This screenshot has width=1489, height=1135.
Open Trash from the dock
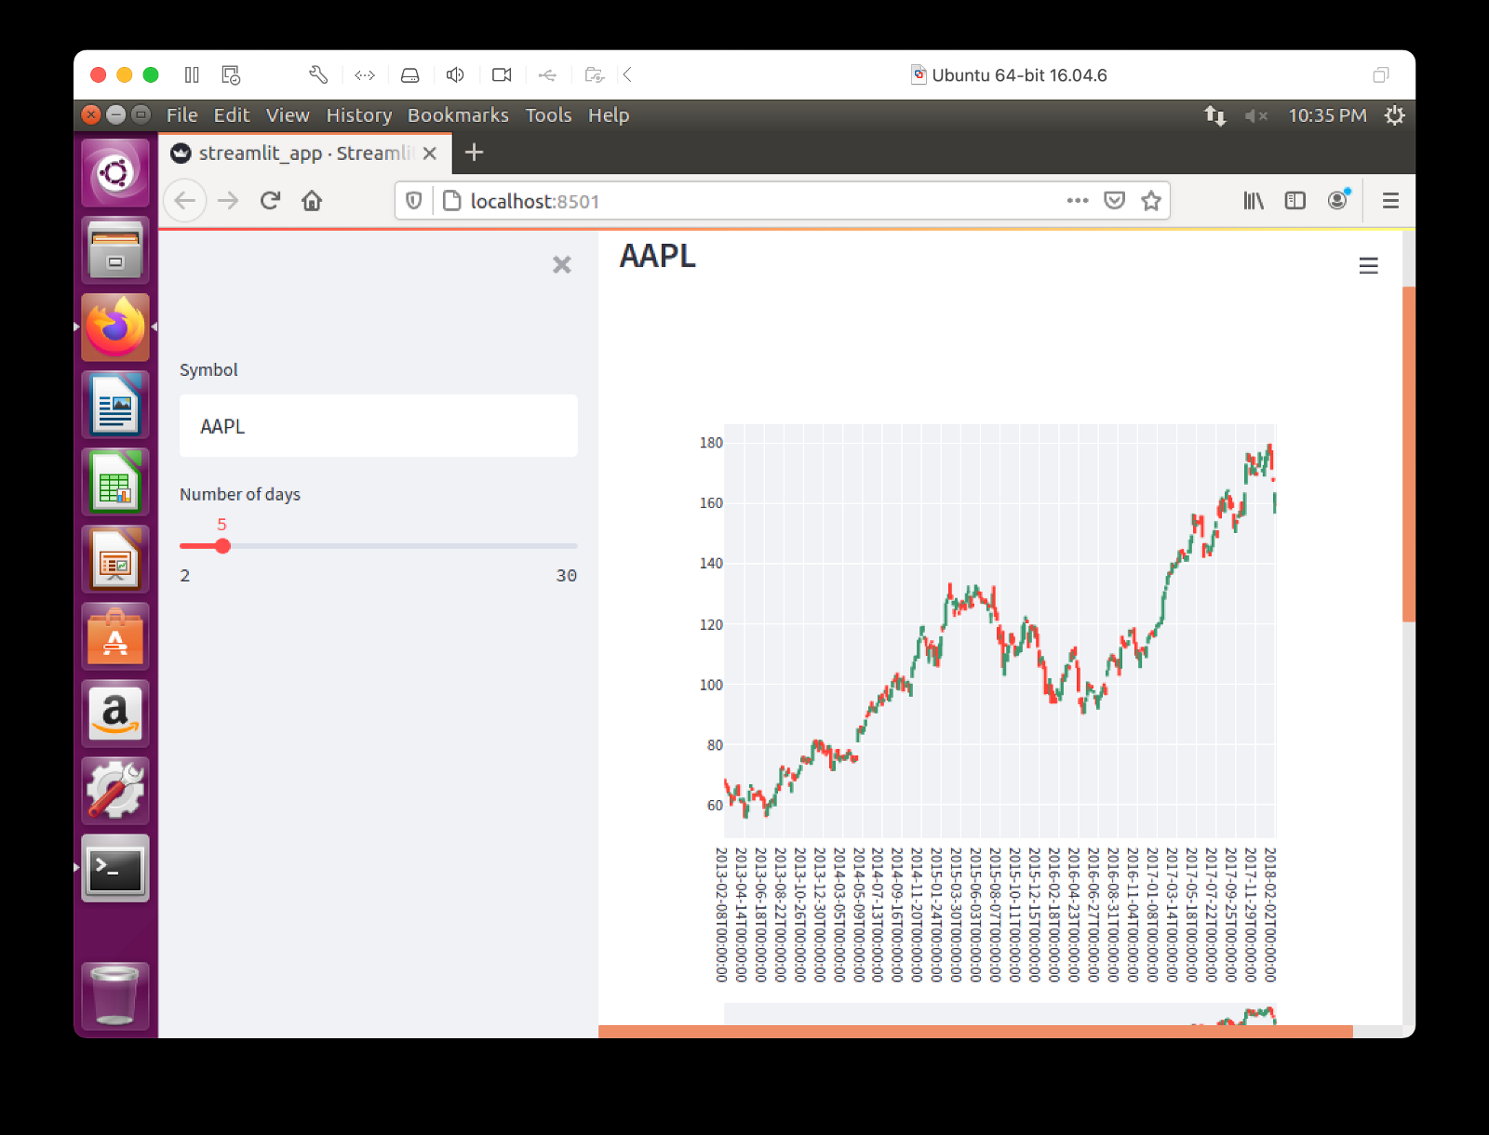[115, 995]
